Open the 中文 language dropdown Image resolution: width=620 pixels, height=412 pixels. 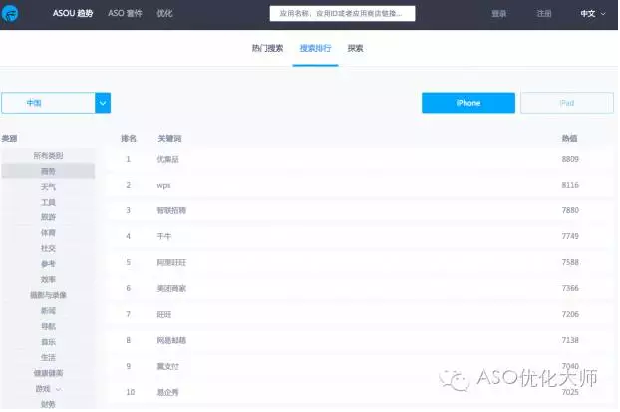[593, 14]
